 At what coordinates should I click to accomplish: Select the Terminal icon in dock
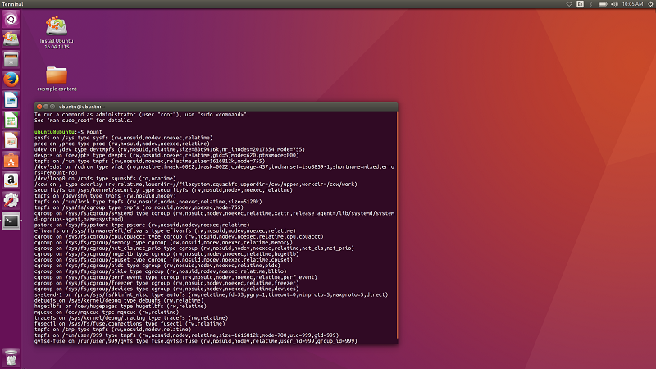[x=11, y=221]
